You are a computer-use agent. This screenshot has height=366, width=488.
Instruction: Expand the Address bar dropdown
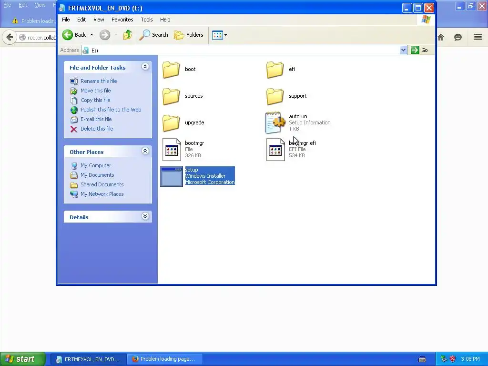pos(403,50)
